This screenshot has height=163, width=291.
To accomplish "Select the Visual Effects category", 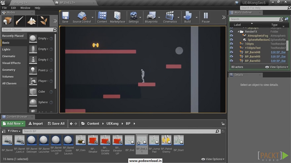I will 11,63.
